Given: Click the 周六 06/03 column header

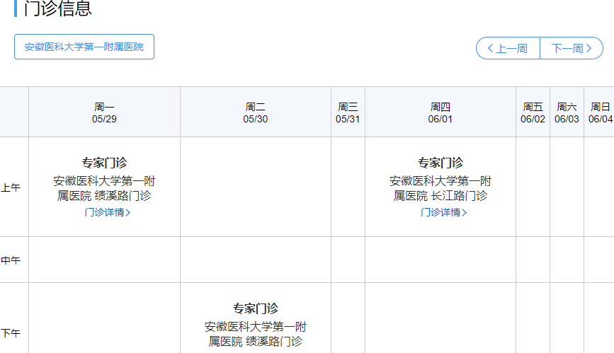Looking at the screenshot, I should 567,112.
